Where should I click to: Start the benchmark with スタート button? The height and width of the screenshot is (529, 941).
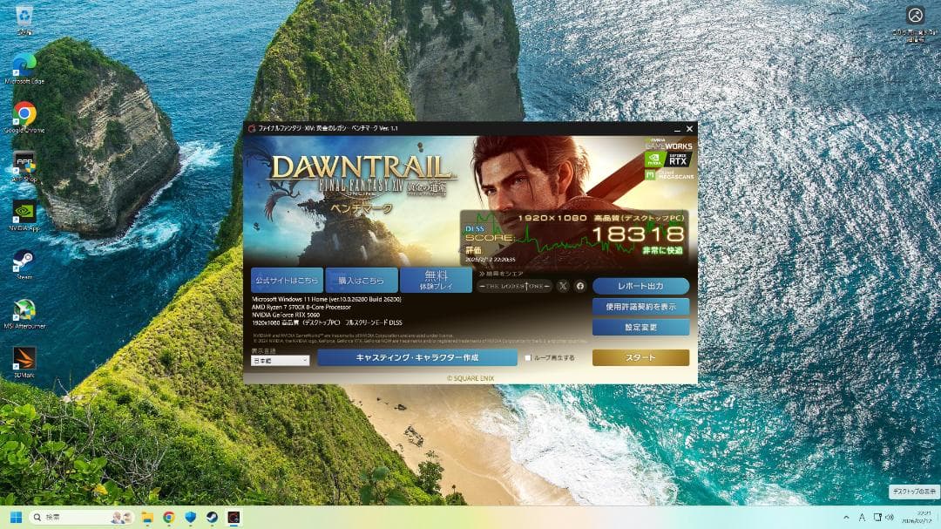click(x=640, y=357)
